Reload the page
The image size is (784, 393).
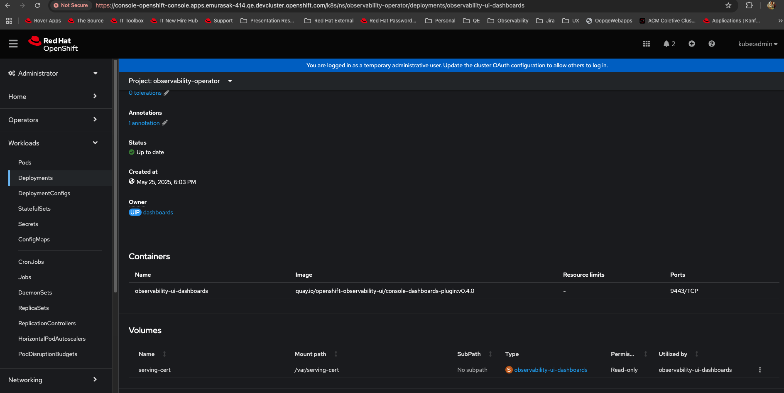click(37, 5)
